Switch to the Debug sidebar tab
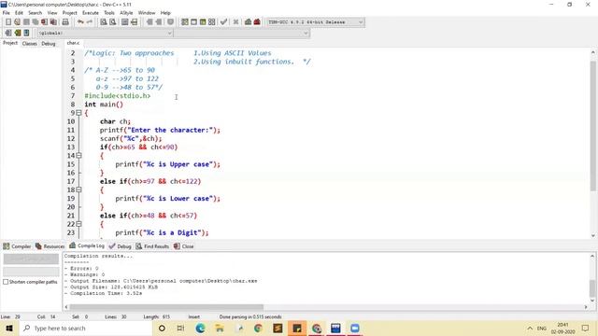The image size is (598, 336). (49, 44)
